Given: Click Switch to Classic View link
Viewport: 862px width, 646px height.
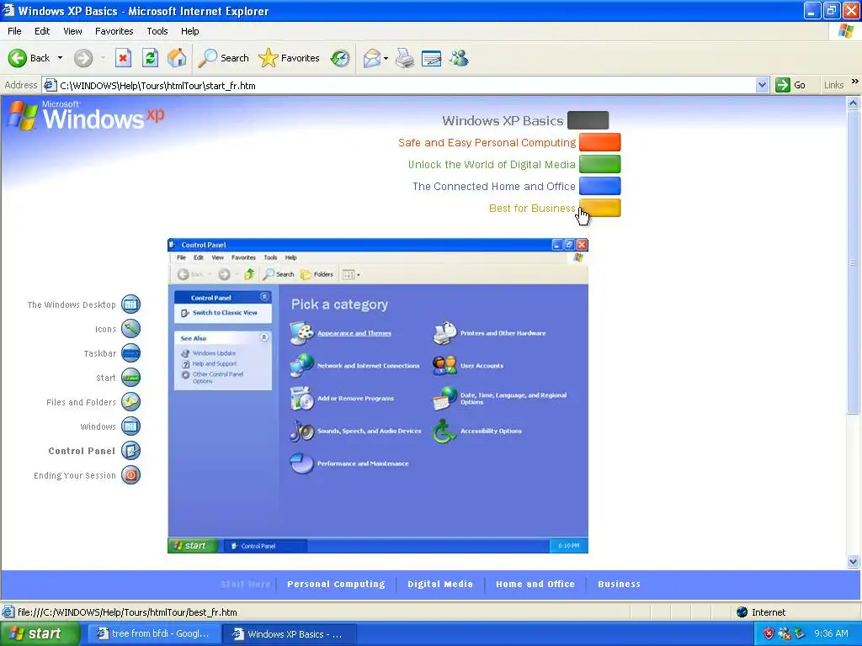Looking at the screenshot, I should tap(224, 313).
